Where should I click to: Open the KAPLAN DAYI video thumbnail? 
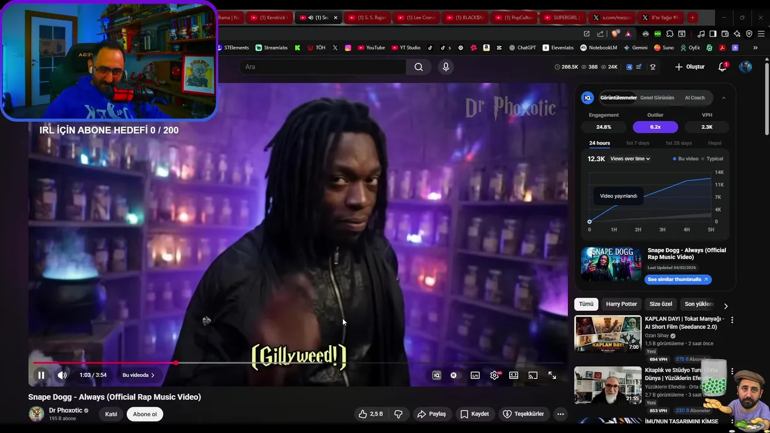click(x=608, y=334)
